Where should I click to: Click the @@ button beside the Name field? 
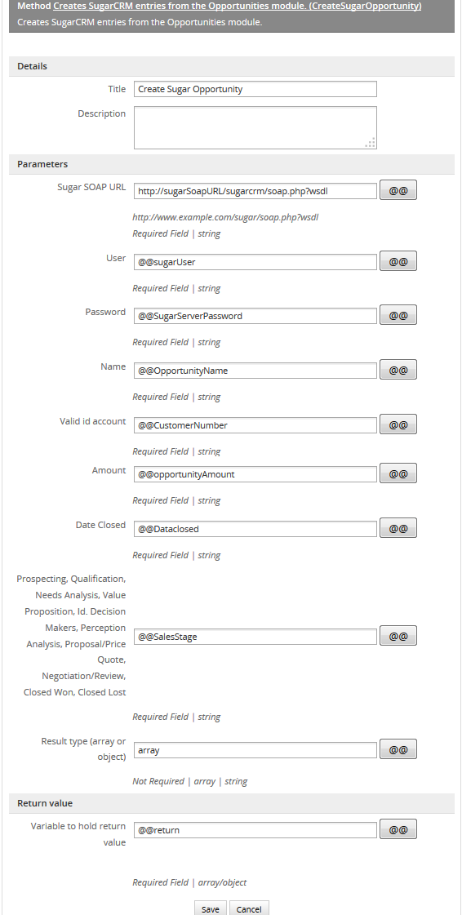tap(398, 370)
